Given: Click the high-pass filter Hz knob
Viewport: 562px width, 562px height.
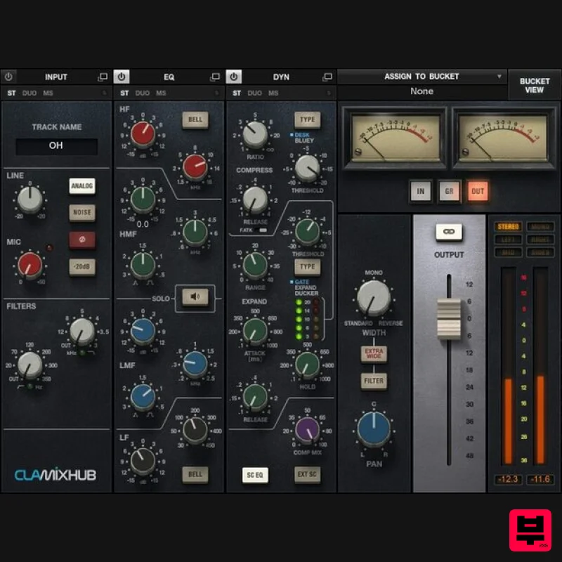Looking at the screenshot, I should pos(30,365).
